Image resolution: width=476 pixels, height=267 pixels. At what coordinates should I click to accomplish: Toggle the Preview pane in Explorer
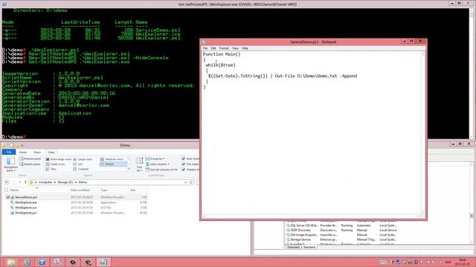[x=30, y=159]
